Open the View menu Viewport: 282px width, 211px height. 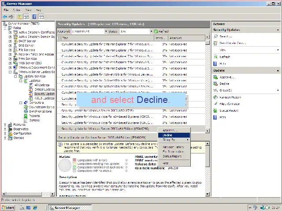coord(28,10)
